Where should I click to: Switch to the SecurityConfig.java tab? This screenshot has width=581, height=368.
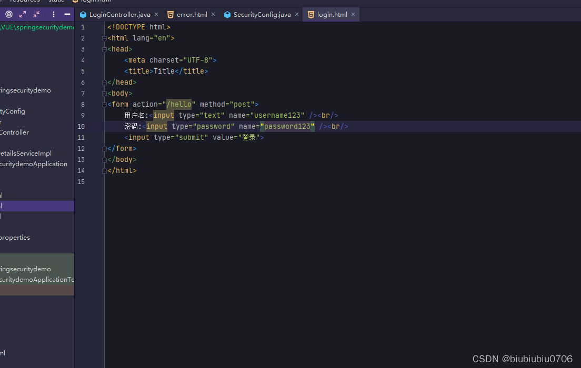tap(262, 14)
